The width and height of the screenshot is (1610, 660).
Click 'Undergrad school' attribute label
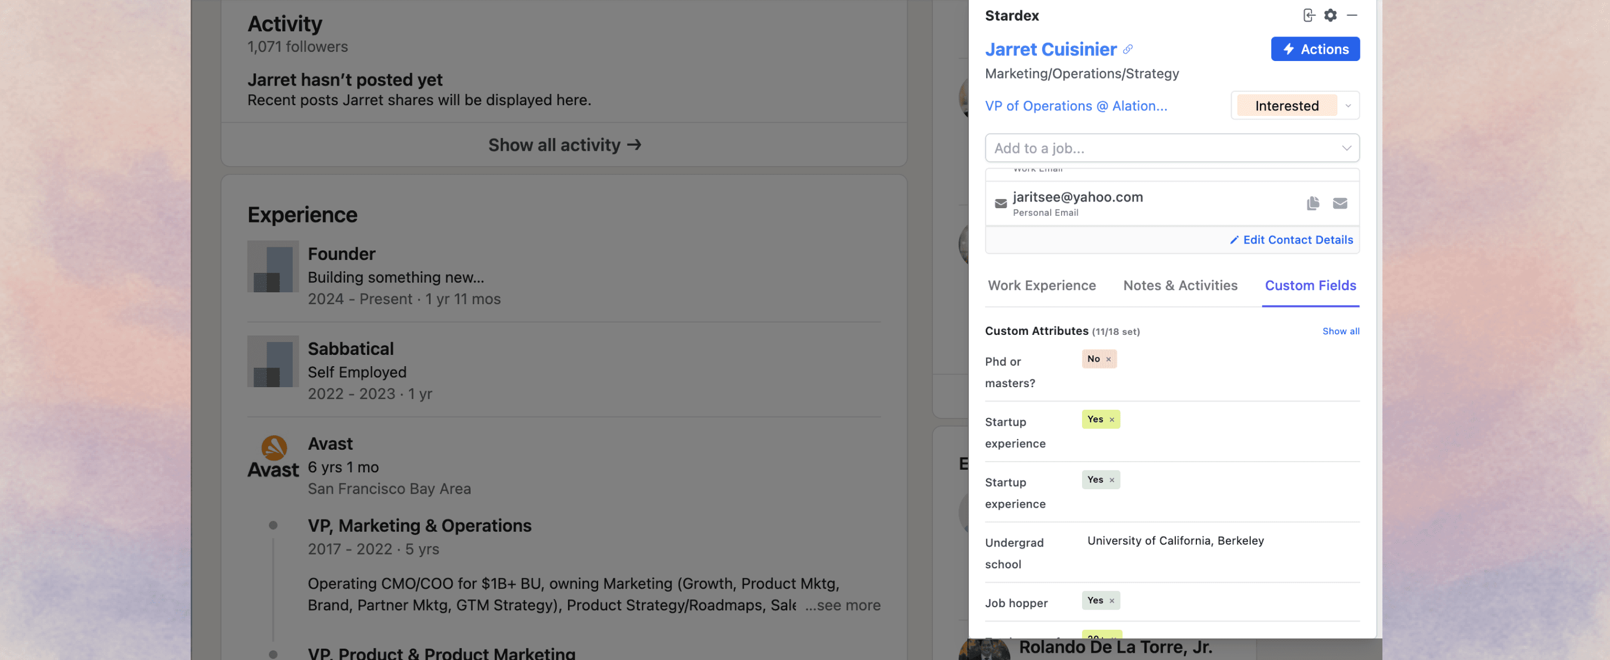click(1014, 553)
